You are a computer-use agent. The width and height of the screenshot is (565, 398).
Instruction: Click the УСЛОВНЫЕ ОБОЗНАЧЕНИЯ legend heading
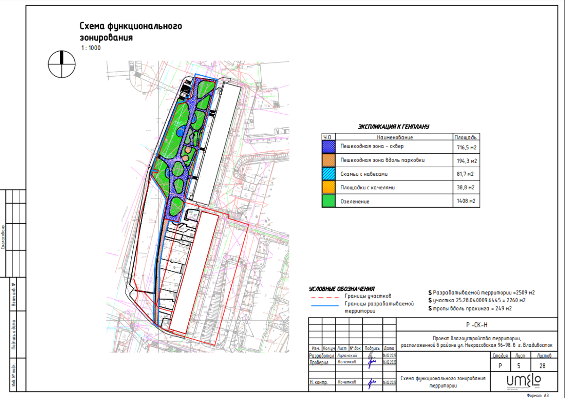341,289
